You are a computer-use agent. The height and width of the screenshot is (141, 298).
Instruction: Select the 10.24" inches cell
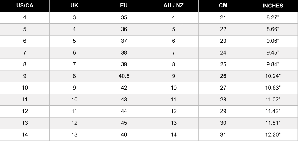[273, 76]
